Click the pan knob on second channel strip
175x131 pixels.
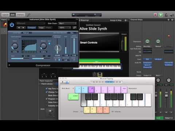tap(158, 80)
